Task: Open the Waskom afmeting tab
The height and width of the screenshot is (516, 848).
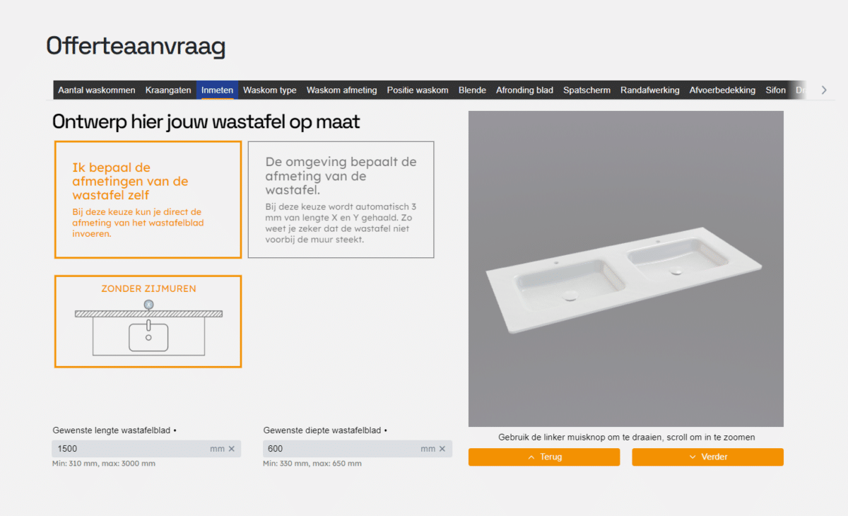Action: coord(341,90)
